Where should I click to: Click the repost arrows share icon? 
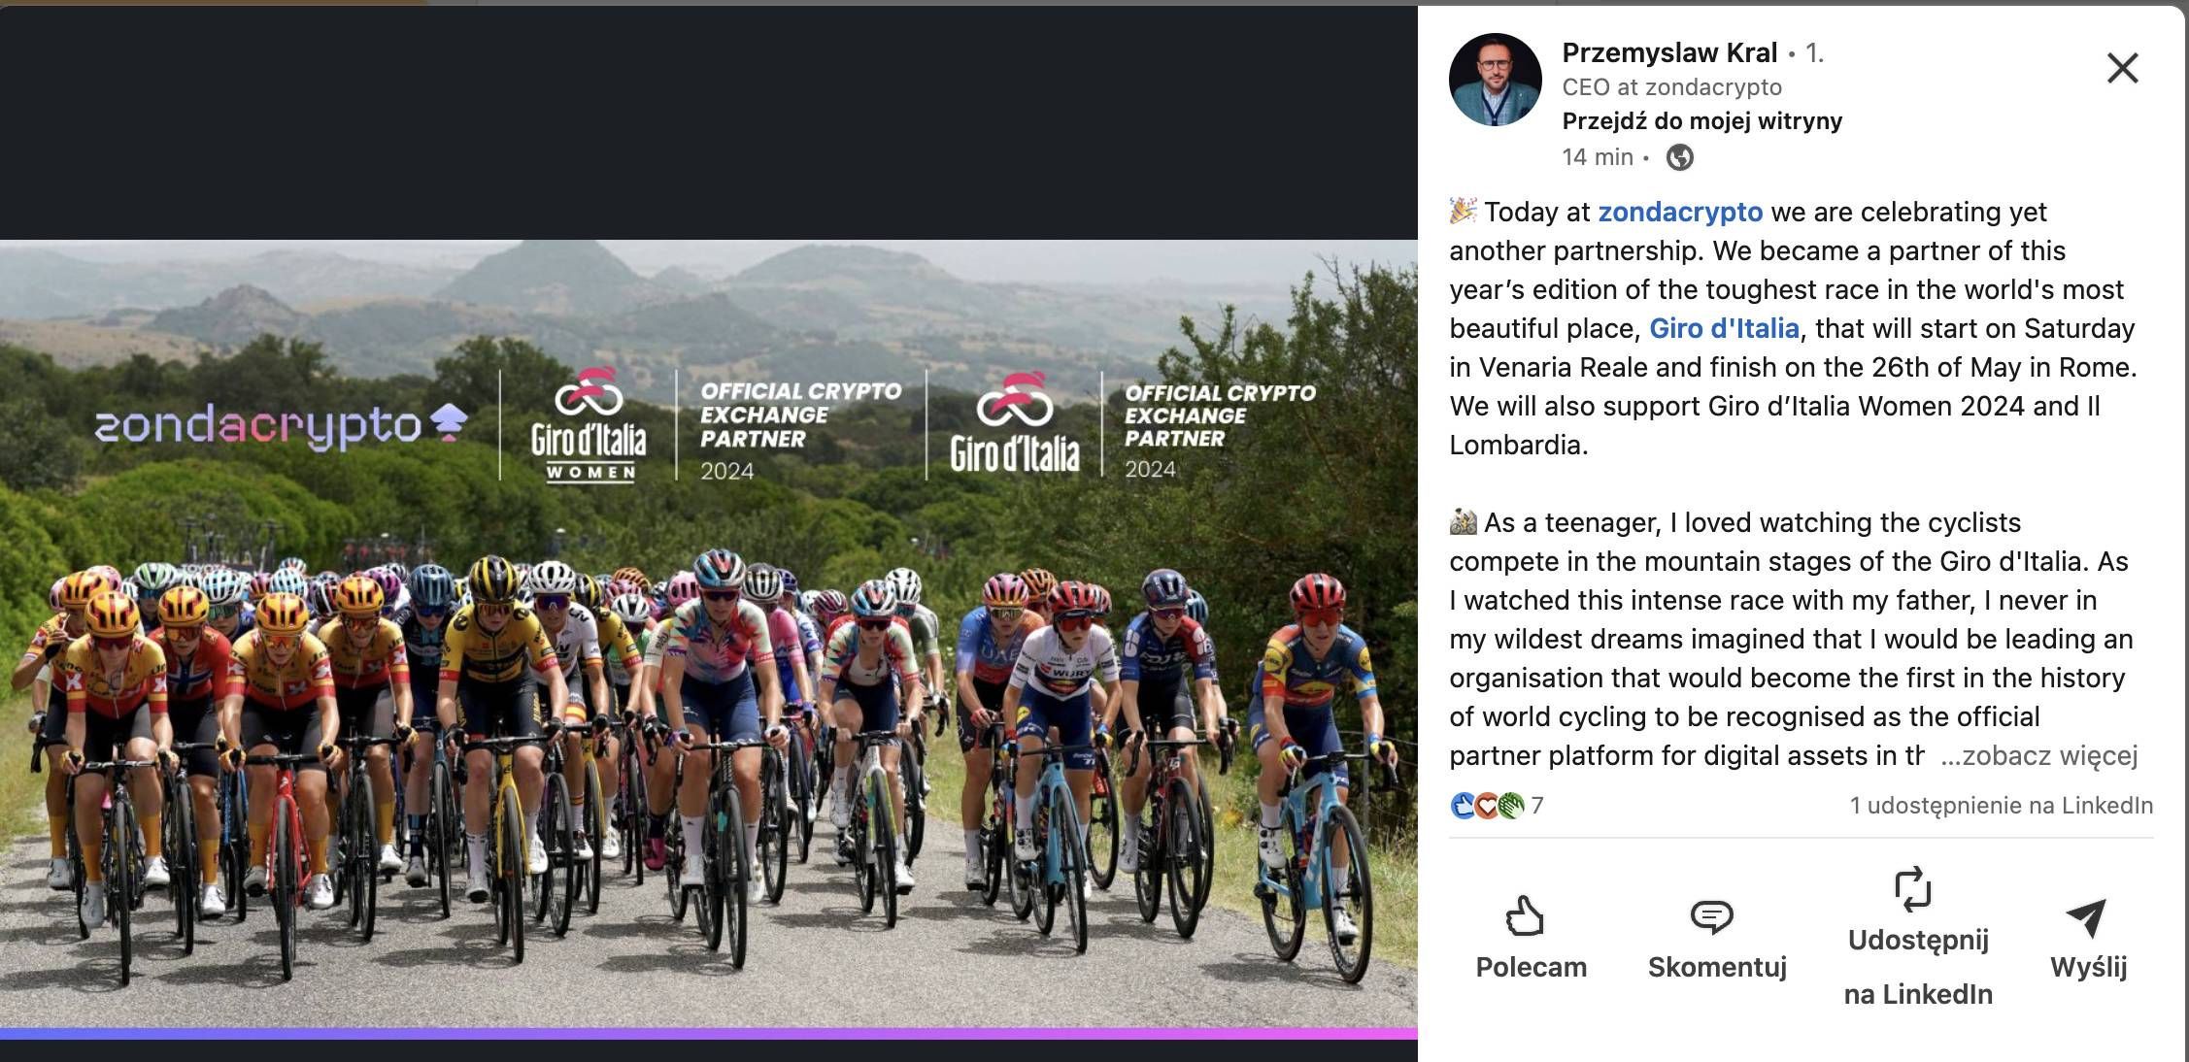coord(1912,888)
